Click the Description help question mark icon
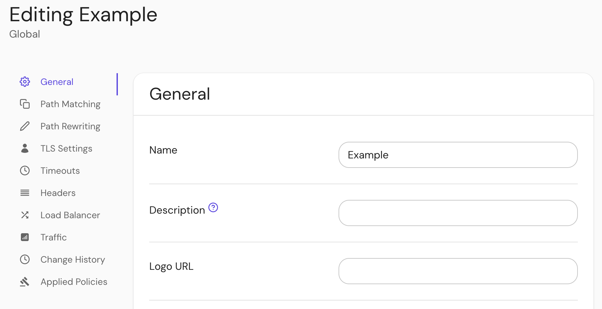This screenshot has width=602, height=309. click(x=213, y=207)
